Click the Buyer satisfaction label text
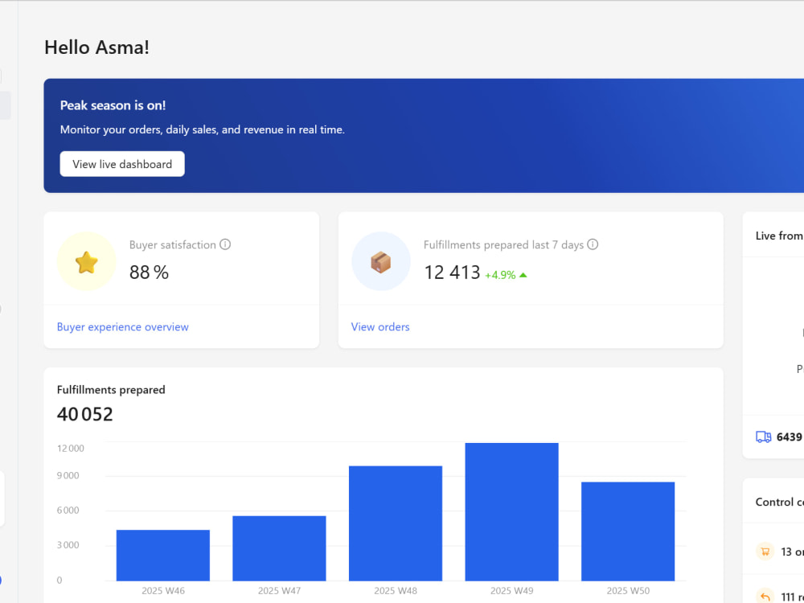Viewport: 804px width, 603px height. pyautogui.click(x=172, y=244)
